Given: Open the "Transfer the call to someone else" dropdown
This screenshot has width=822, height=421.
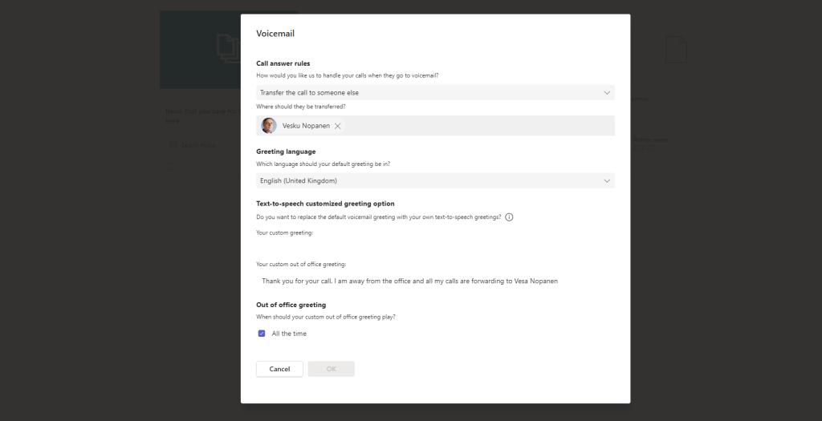Looking at the screenshot, I should point(433,93).
